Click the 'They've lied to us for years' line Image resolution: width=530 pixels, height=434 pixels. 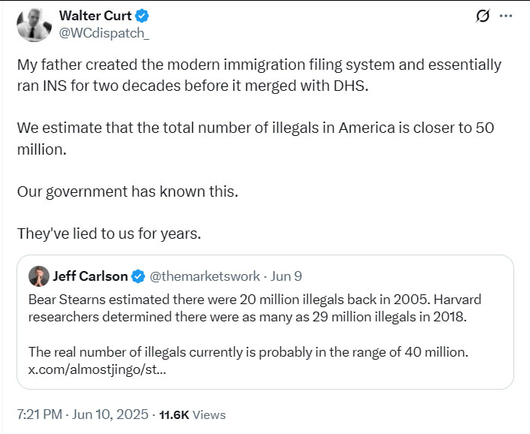pyautogui.click(x=109, y=234)
